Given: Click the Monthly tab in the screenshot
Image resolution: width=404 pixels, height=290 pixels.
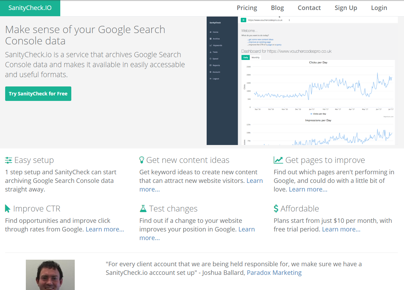Looking at the screenshot, I should [x=255, y=58].
